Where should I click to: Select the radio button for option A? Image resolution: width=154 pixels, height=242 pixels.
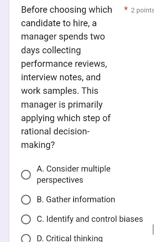[26, 175]
